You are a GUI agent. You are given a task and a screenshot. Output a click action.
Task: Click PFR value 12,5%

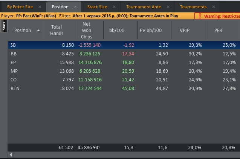(229, 54)
